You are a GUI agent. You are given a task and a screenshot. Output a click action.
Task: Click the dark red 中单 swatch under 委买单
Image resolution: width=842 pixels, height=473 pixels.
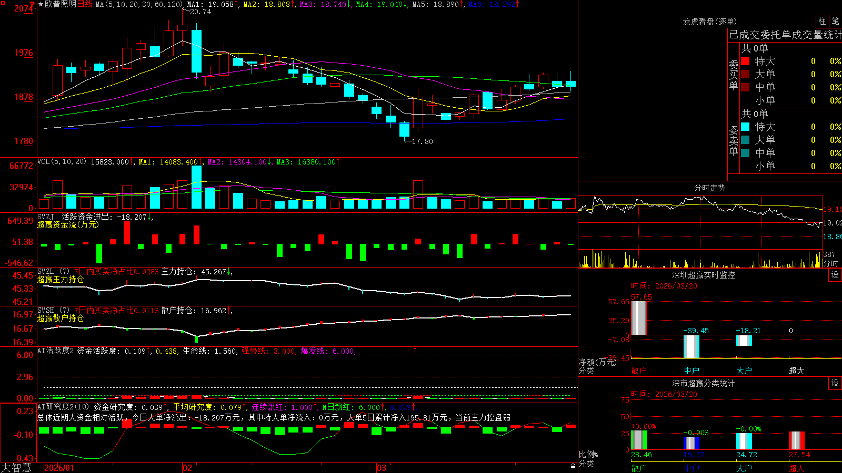tap(745, 87)
